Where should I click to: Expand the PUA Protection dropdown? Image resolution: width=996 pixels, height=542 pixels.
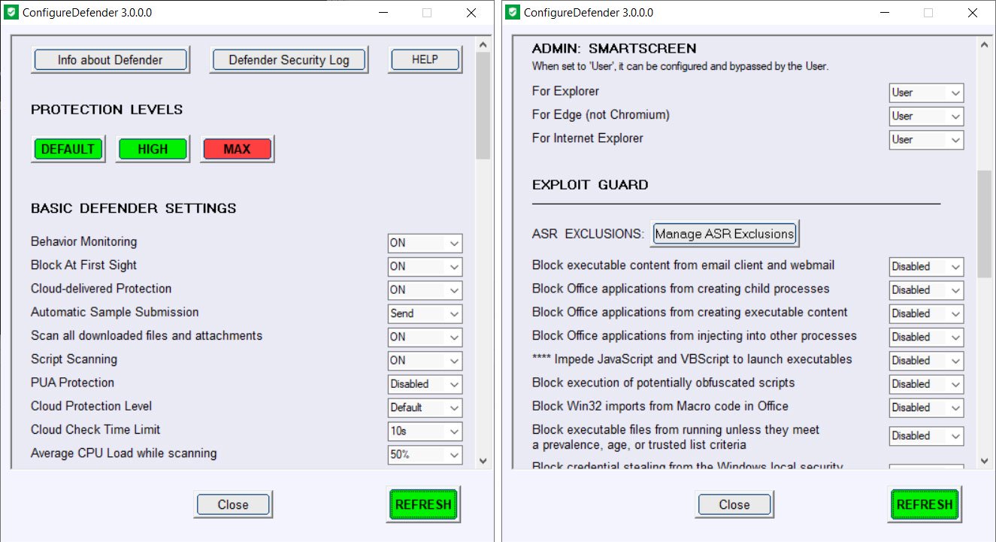coord(425,384)
